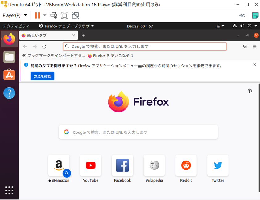Open Files from the Ubuntu dock
The width and height of the screenshot is (260, 200).
9,57
